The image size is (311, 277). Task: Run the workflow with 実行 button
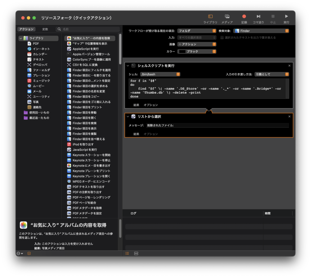[x=286, y=17]
